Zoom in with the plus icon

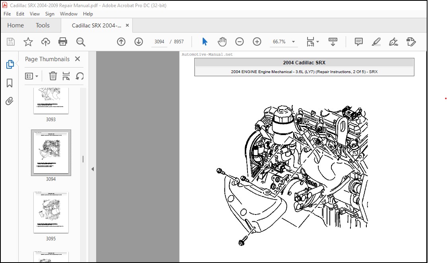pyautogui.click(x=257, y=42)
